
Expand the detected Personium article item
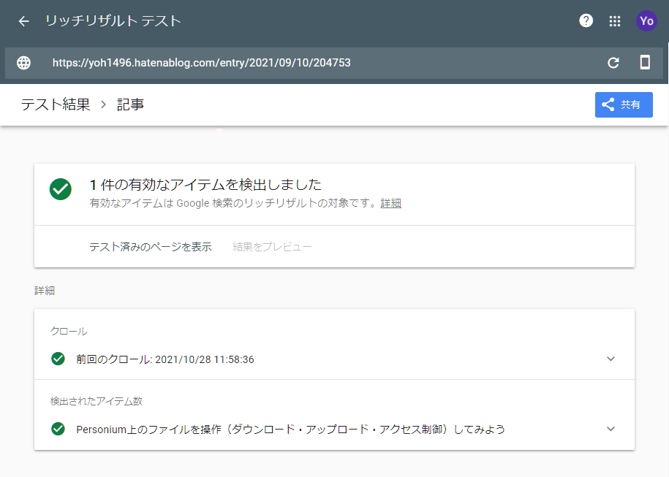point(611,429)
